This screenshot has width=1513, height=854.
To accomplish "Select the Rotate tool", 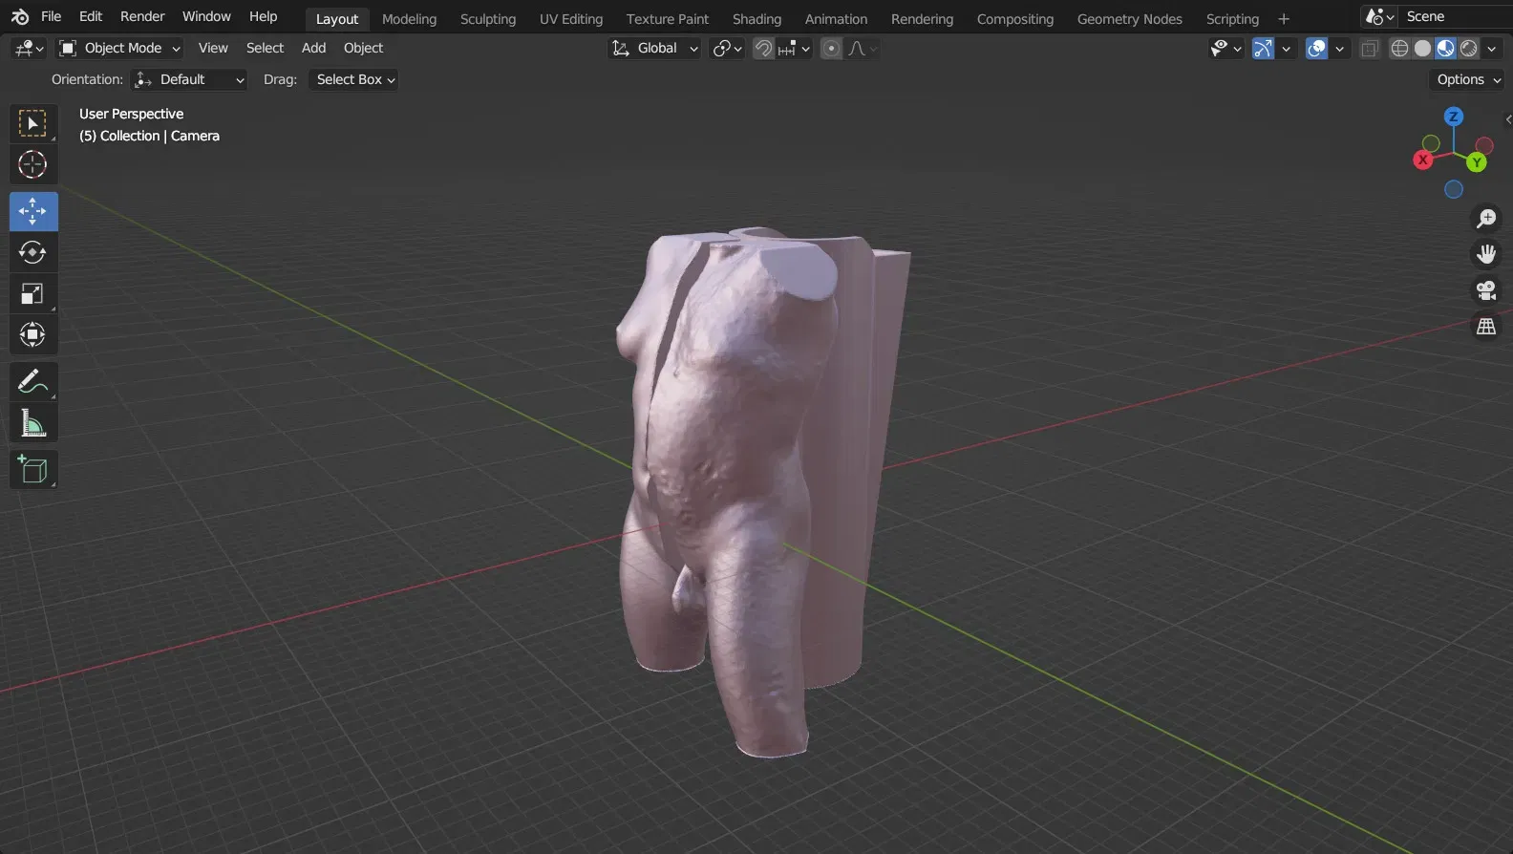I will point(33,252).
